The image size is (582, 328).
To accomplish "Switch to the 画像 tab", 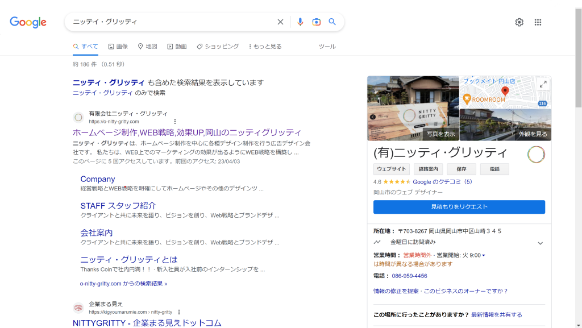I will [118, 47].
